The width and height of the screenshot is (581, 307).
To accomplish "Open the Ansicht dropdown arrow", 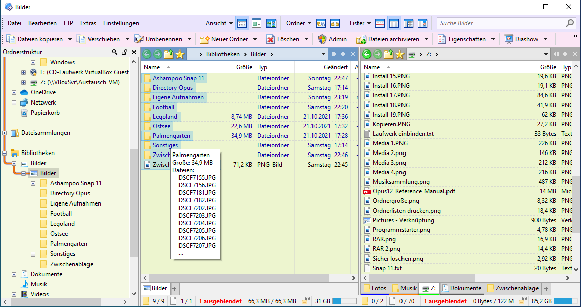I will [231, 23].
